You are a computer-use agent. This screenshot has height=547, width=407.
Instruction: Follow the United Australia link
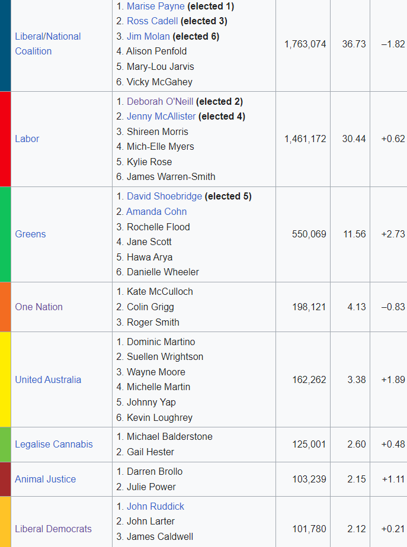pyautogui.click(x=48, y=379)
